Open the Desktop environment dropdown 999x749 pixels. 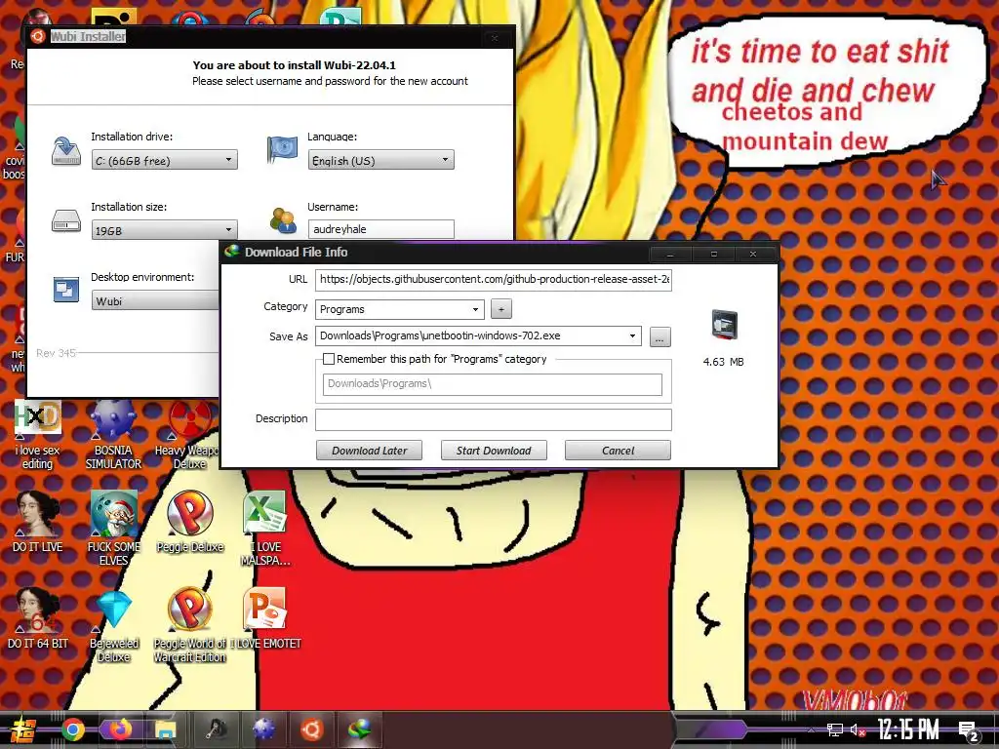pos(155,300)
